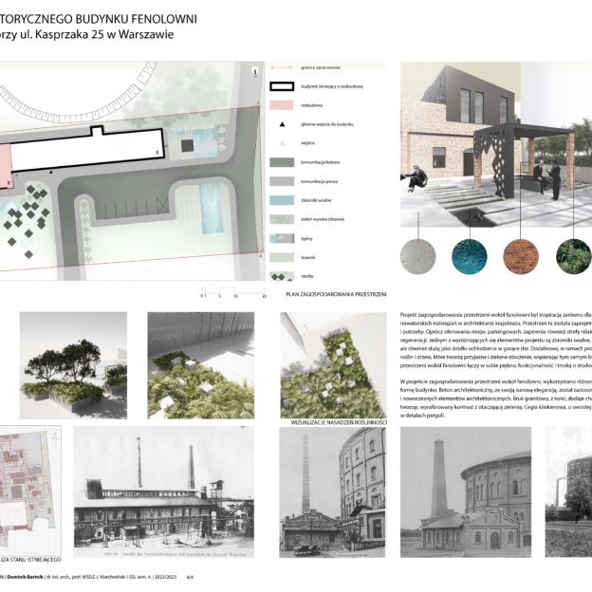
Task: Click the pink extension area on the plan
Action: pyautogui.click(x=6, y=165)
